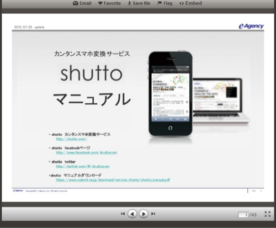The image size is (276, 228).
Task: Jump to the first slide
Action: (x=123, y=214)
